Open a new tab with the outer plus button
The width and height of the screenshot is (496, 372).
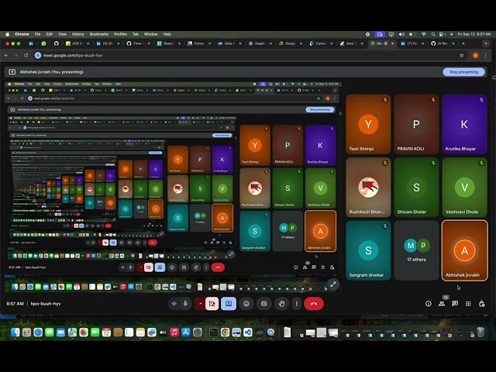click(463, 43)
